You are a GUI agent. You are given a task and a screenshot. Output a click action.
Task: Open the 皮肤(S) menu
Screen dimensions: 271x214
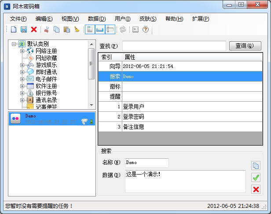(147, 19)
